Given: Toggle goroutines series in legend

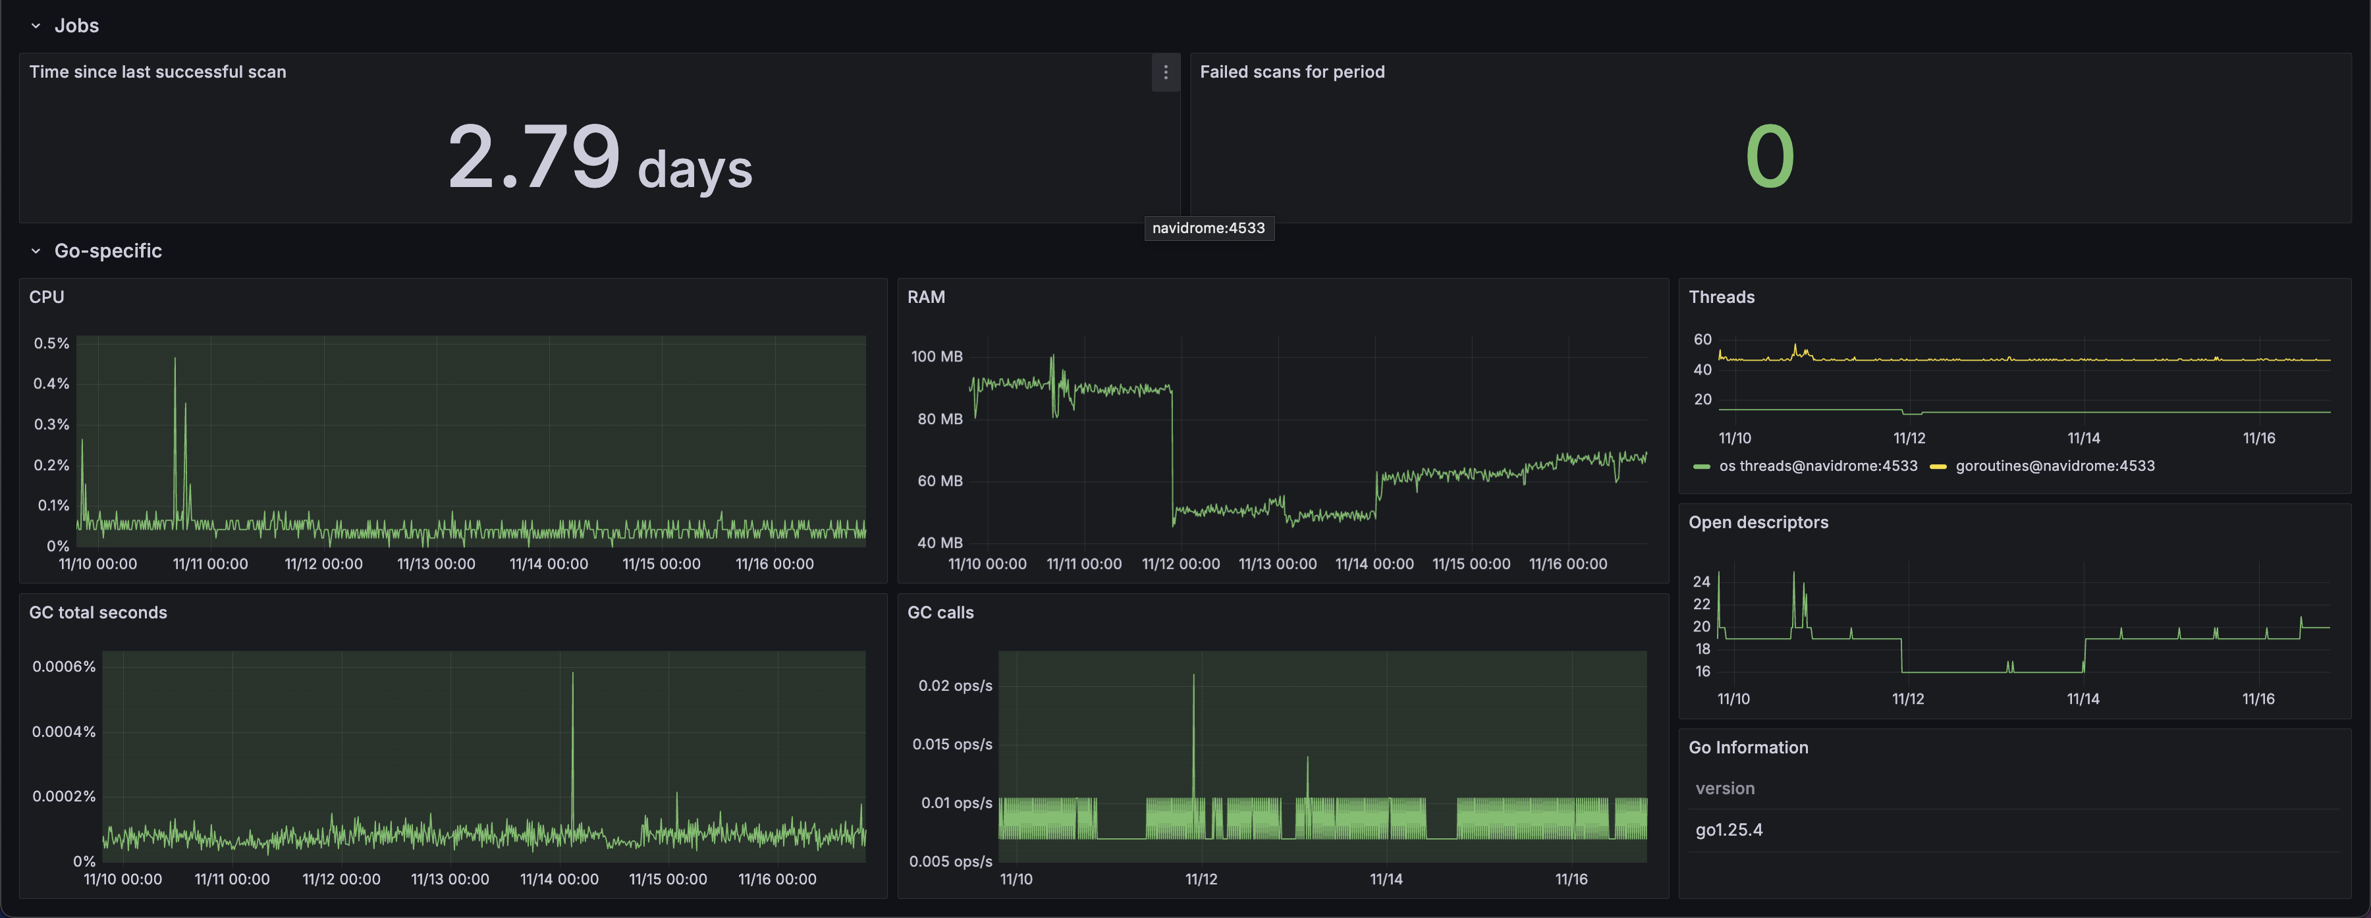Looking at the screenshot, I should (x=2054, y=466).
